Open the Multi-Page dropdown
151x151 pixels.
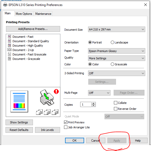click(x=99, y=93)
